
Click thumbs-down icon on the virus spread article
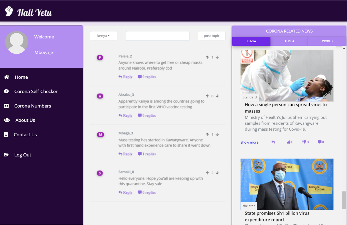click(x=304, y=142)
